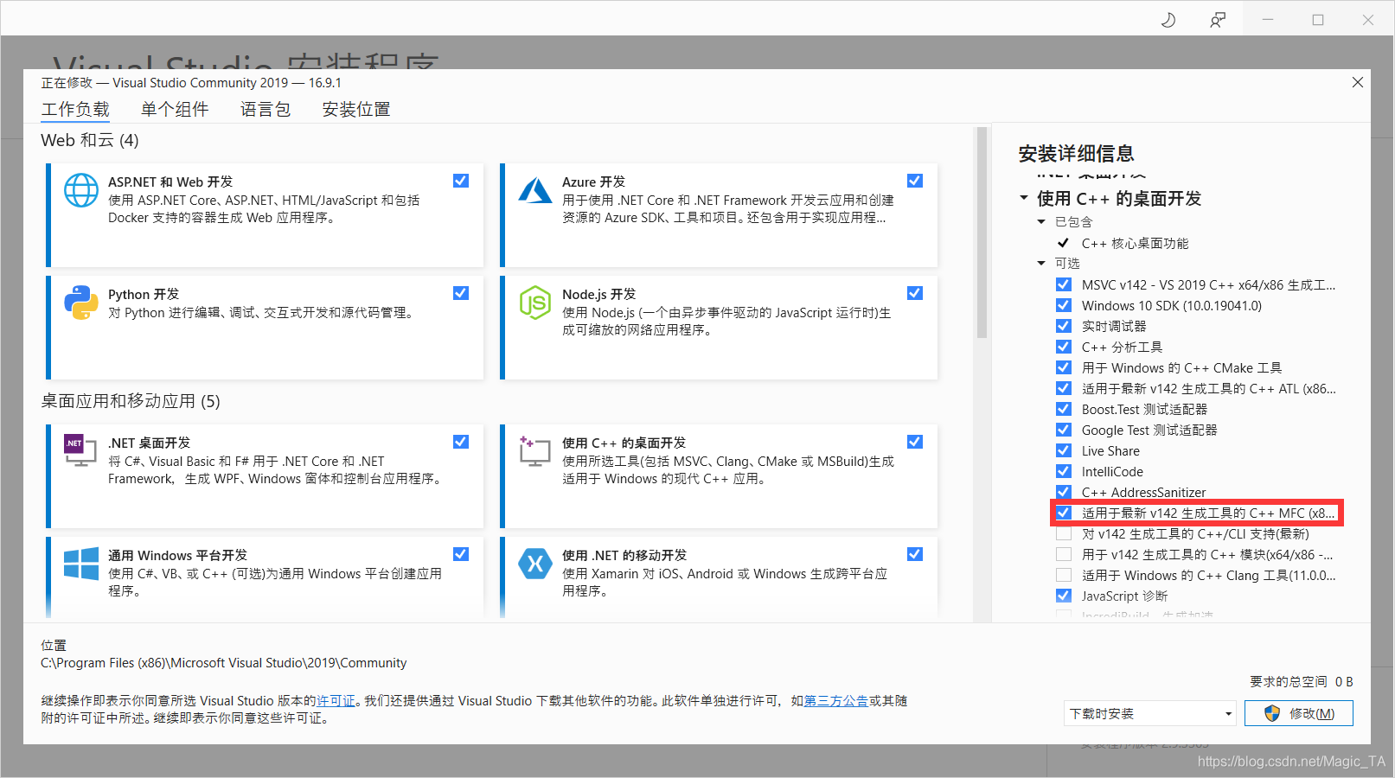Uncheck .NET desktop development workload
This screenshot has width=1395, height=778.
pos(461,442)
